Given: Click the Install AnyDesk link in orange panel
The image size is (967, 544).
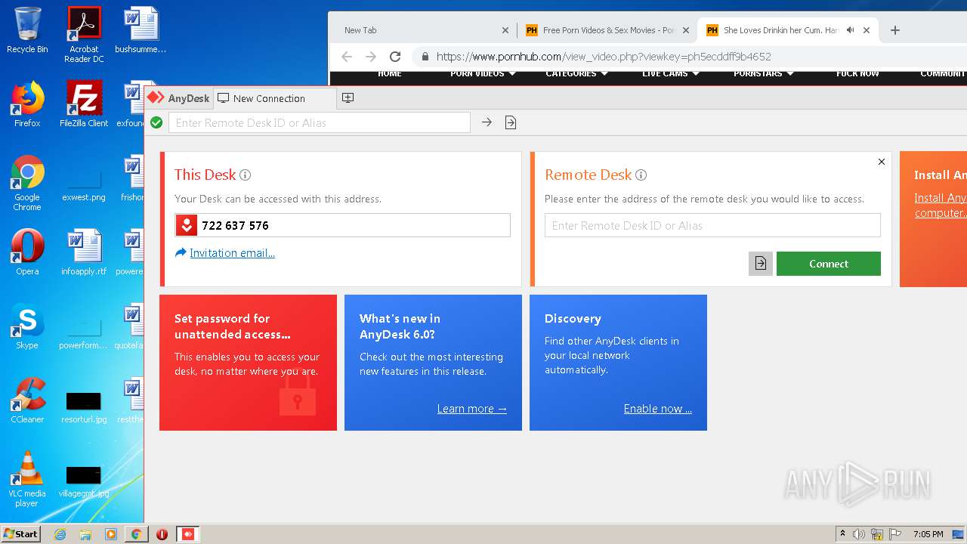Looking at the screenshot, I should point(940,206).
